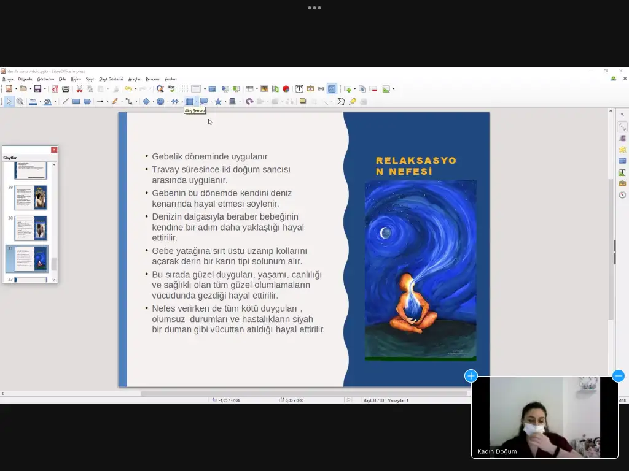Open the sidebar Navigator compass icon
Image resolution: width=629 pixels, height=471 pixels.
pyautogui.click(x=622, y=195)
